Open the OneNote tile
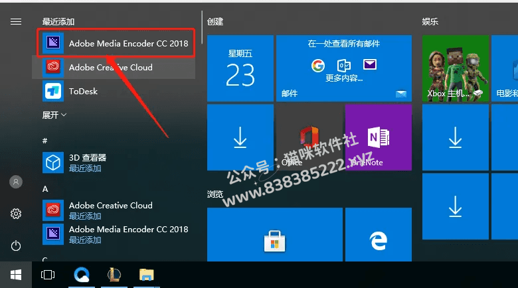Image resolution: width=518 pixels, height=288 pixels. pyautogui.click(x=379, y=137)
